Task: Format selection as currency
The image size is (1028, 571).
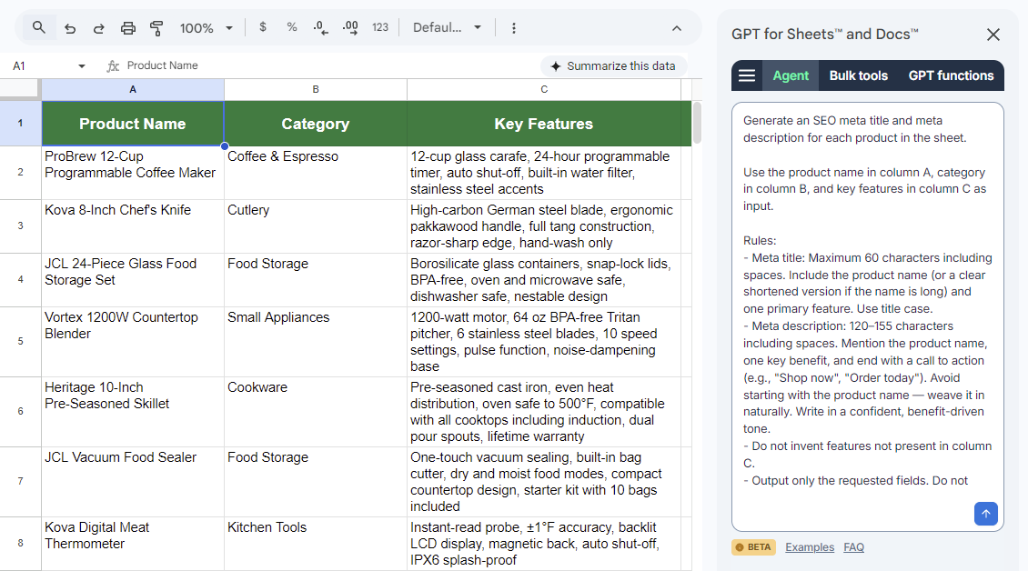Action: (263, 27)
